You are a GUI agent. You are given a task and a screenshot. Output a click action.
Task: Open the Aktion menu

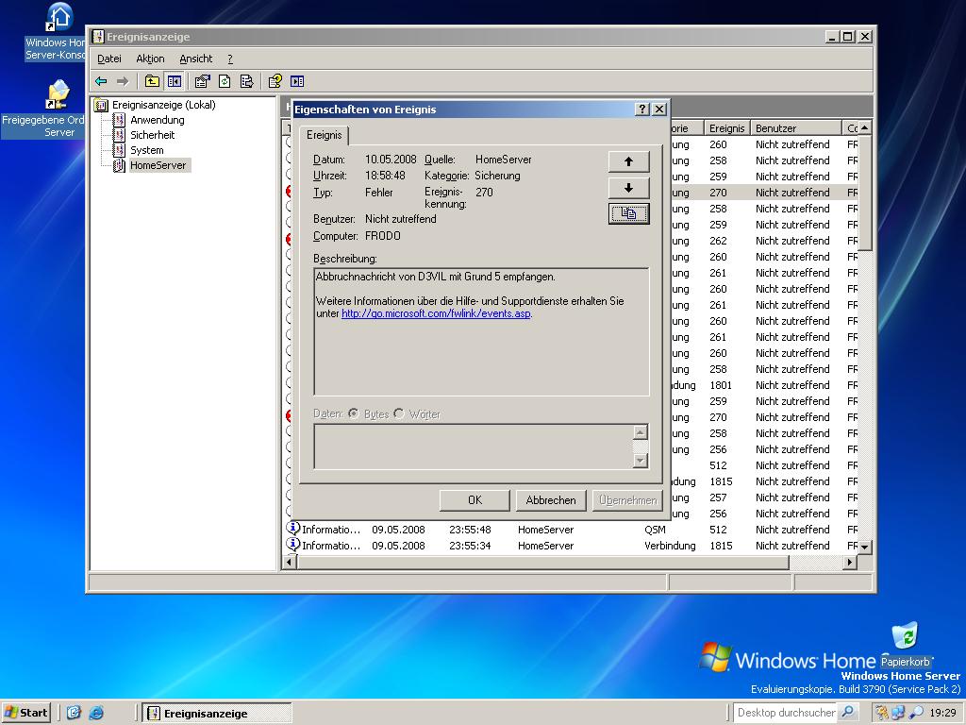150,59
